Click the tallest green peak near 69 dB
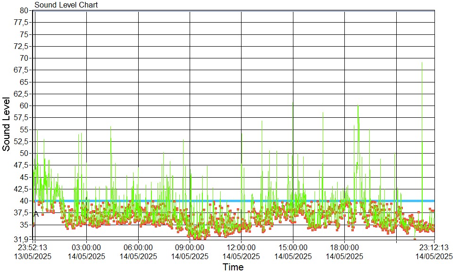The width and height of the screenshot is (467, 277). 422,64
